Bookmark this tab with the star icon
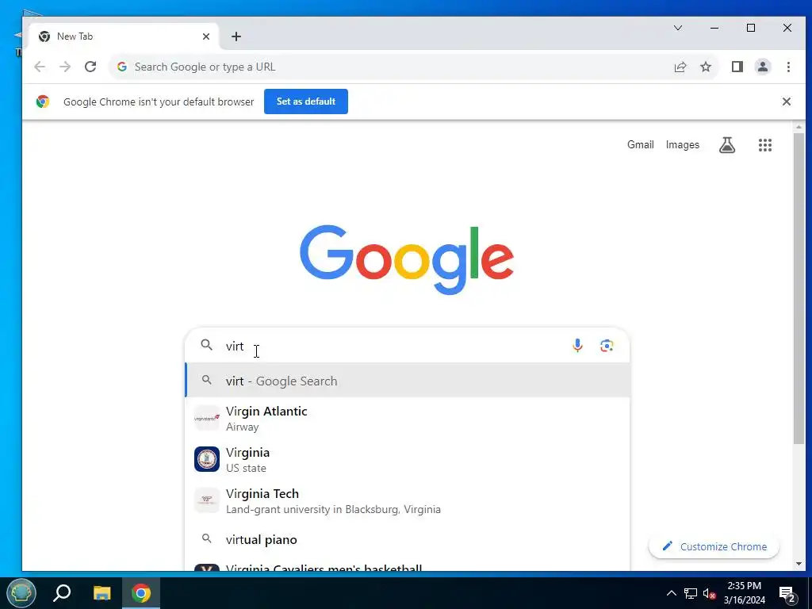 click(705, 67)
